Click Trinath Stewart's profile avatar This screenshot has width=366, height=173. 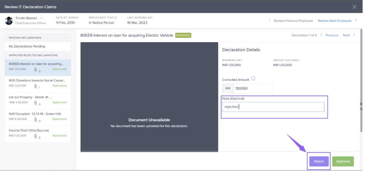point(9,21)
